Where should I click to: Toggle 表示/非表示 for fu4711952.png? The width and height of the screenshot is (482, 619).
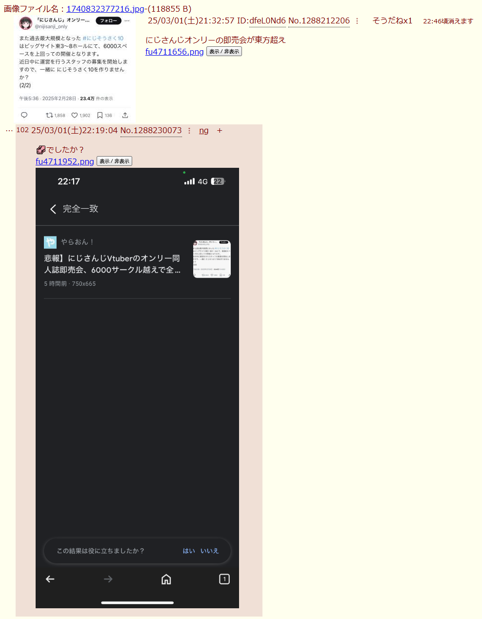(114, 161)
